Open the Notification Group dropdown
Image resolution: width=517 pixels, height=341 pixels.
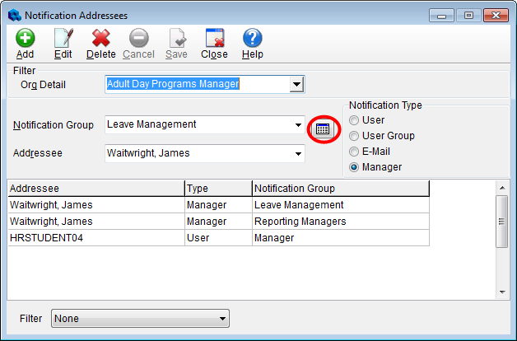[298, 125]
